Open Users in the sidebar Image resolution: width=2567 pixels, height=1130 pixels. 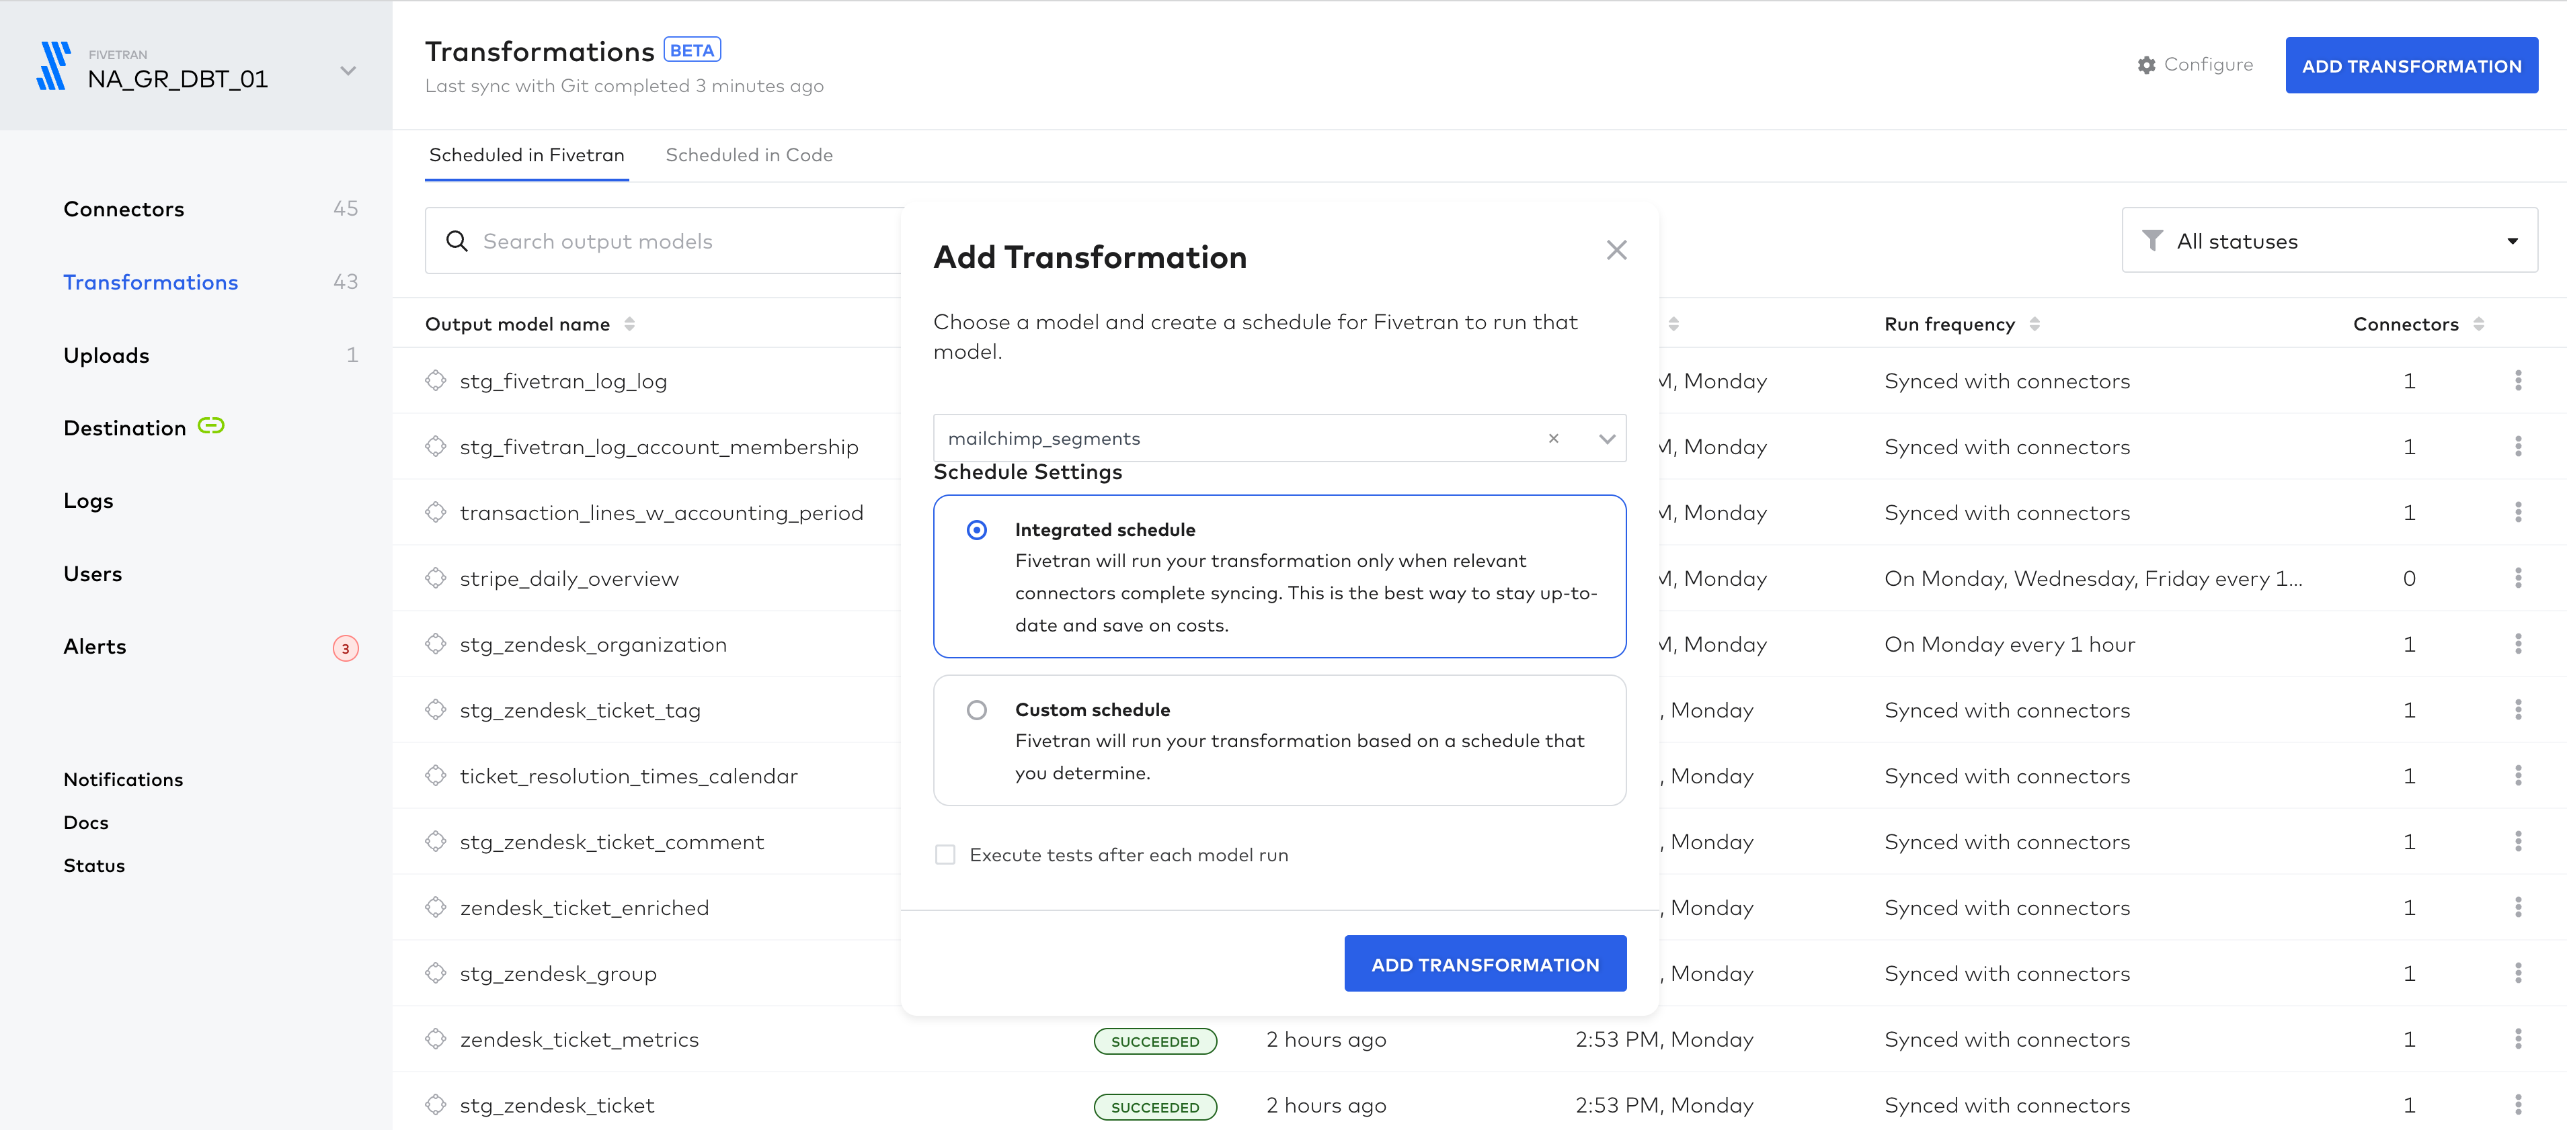pos(93,574)
